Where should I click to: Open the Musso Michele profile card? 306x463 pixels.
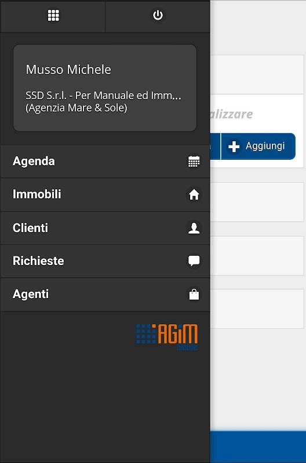[105, 88]
